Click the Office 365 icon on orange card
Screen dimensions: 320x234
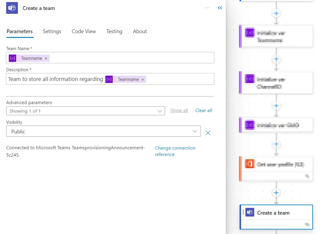250,164
